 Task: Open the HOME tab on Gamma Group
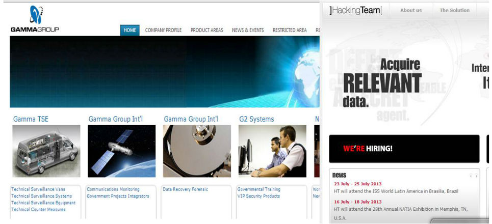coord(130,30)
